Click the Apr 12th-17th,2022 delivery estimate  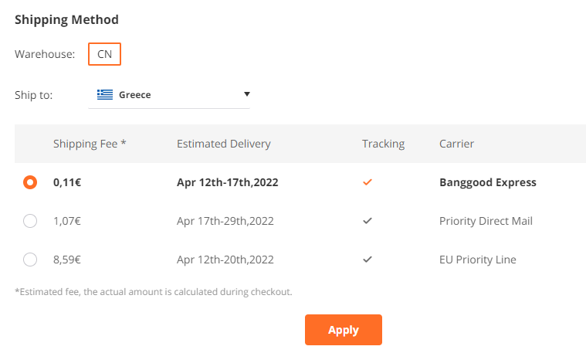[228, 182]
